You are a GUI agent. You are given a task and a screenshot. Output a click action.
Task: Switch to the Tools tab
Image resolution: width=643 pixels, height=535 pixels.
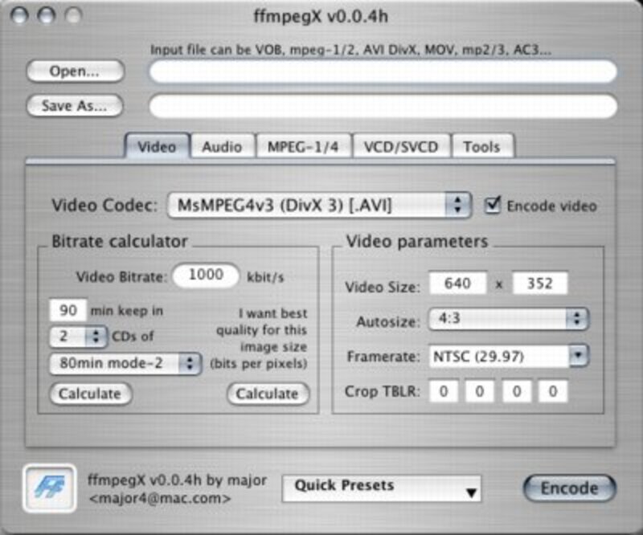click(481, 146)
